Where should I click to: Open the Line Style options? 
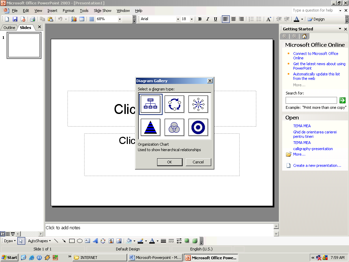163,241
